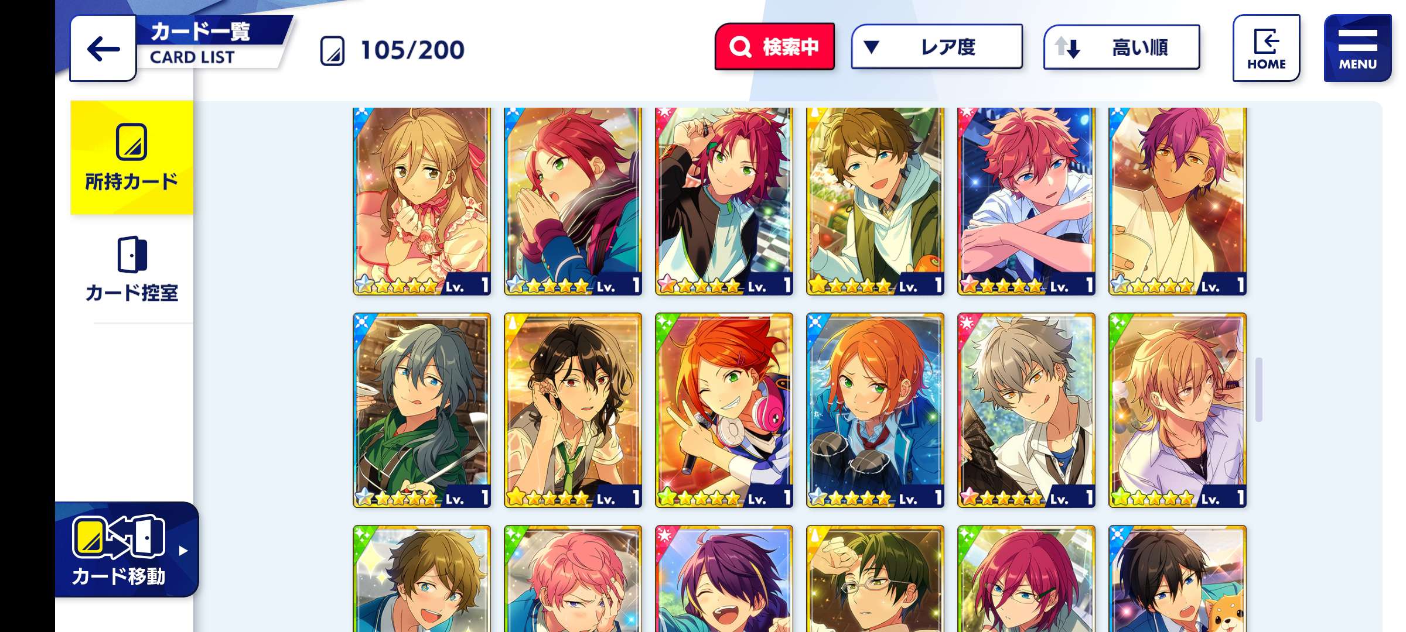
Task: Click the カード移動 button
Action: pos(127,549)
